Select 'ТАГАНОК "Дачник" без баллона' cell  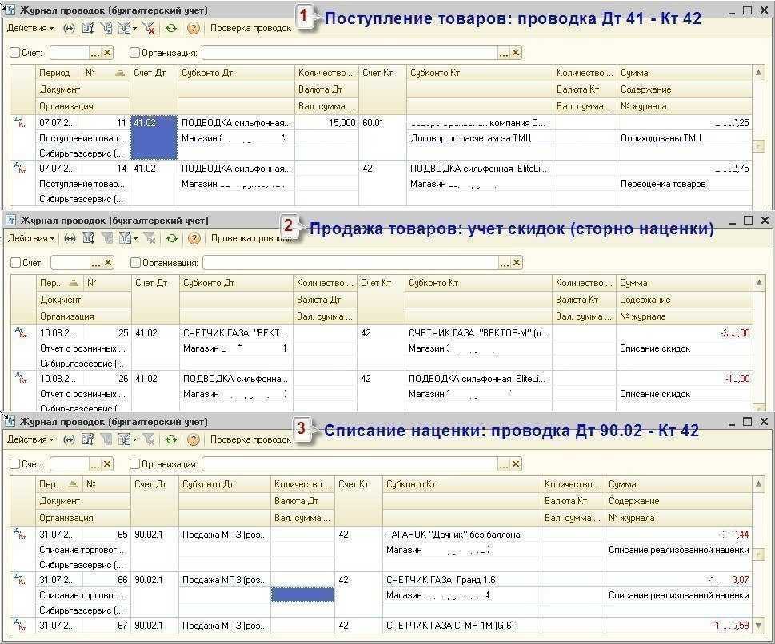[461, 535]
